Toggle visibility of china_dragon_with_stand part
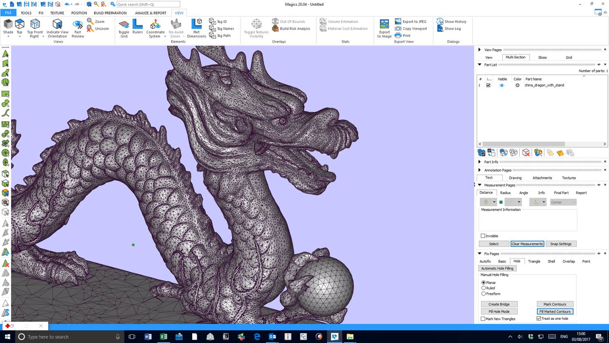The image size is (609, 343). pos(501,85)
